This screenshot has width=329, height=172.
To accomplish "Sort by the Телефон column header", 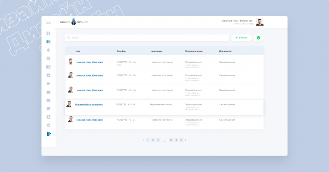I will point(121,51).
